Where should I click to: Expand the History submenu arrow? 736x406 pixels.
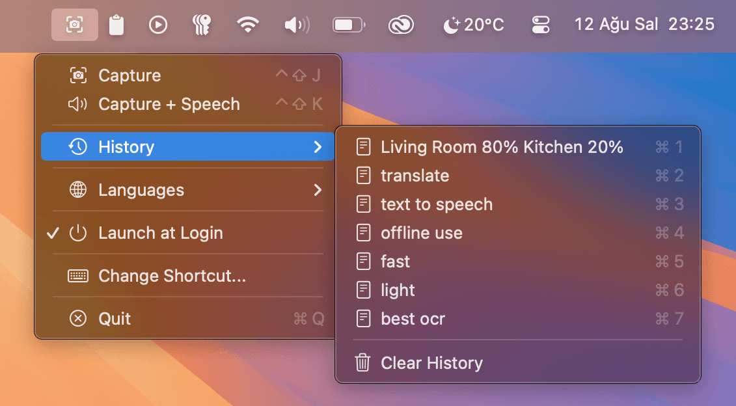tap(318, 147)
